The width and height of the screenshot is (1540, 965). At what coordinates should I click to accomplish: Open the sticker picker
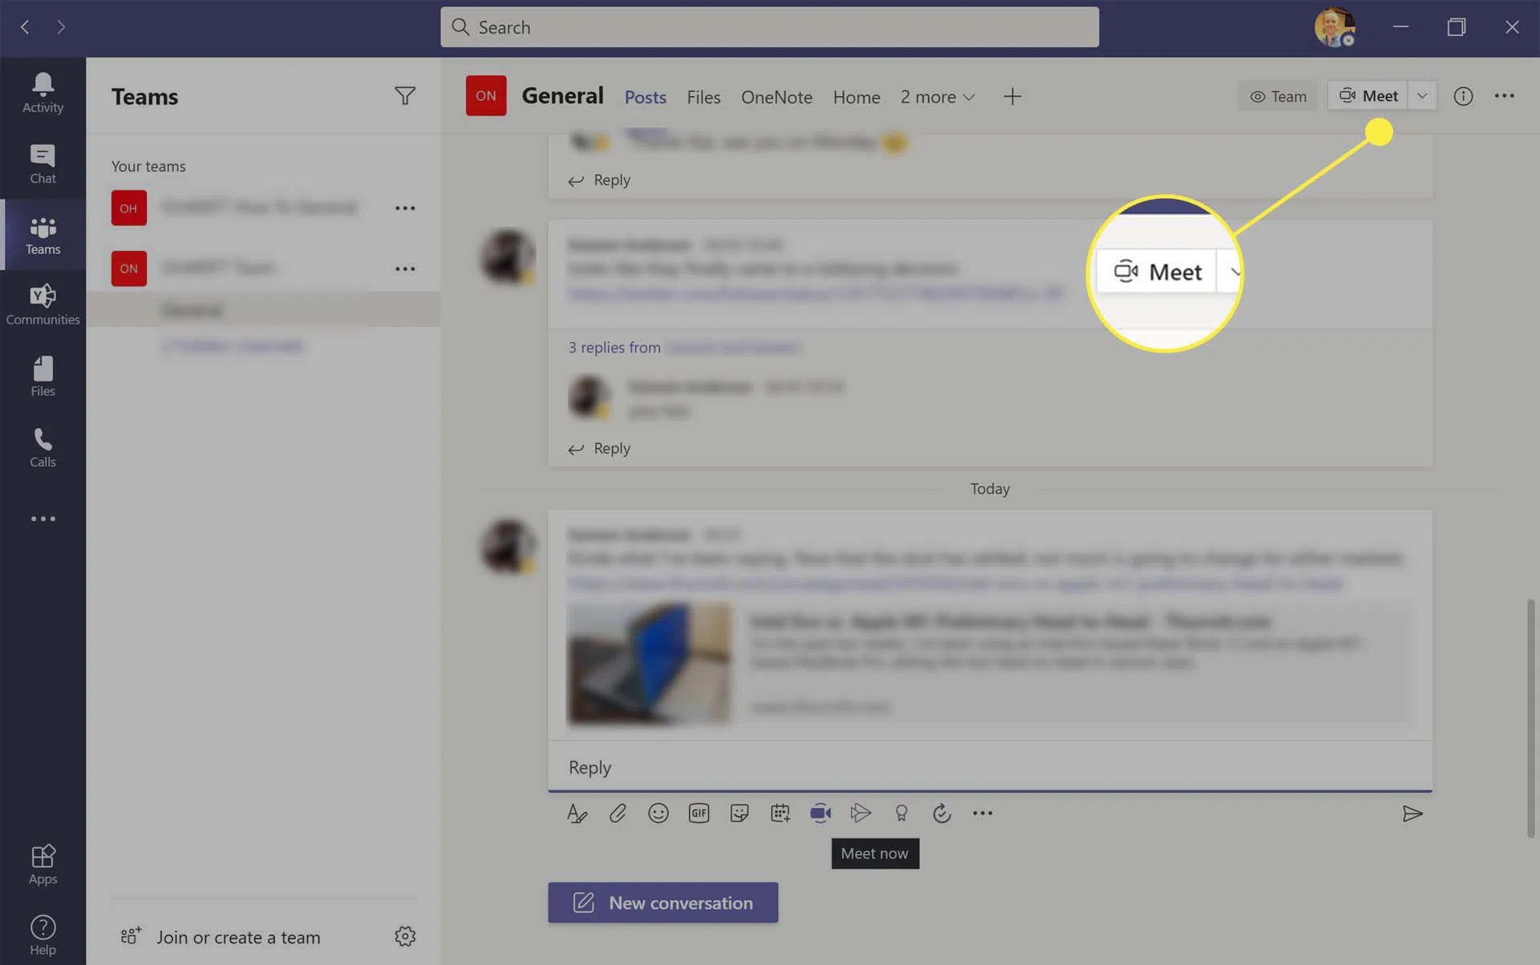coord(739,814)
